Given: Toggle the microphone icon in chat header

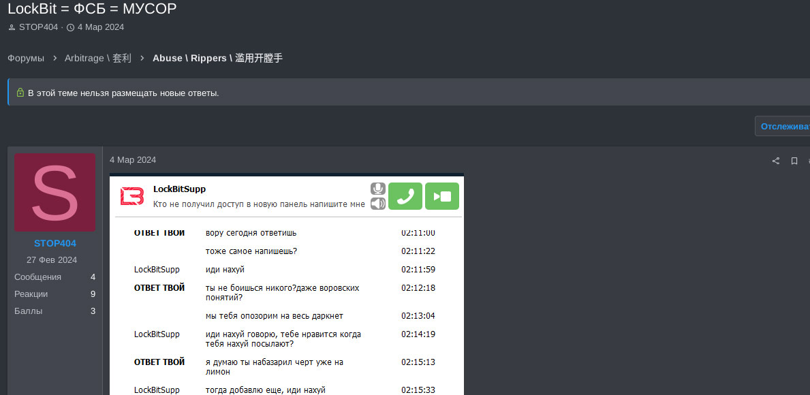Looking at the screenshot, I should (x=377, y=189).
